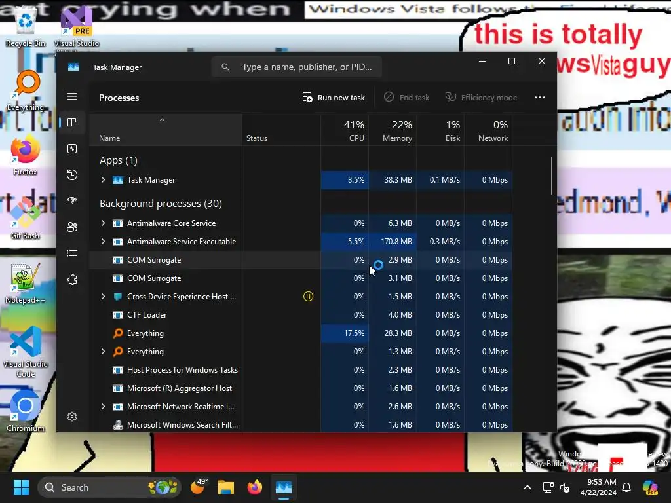Open the clock showing 9:53 AM
671x503 pixels.
point(598,487)
